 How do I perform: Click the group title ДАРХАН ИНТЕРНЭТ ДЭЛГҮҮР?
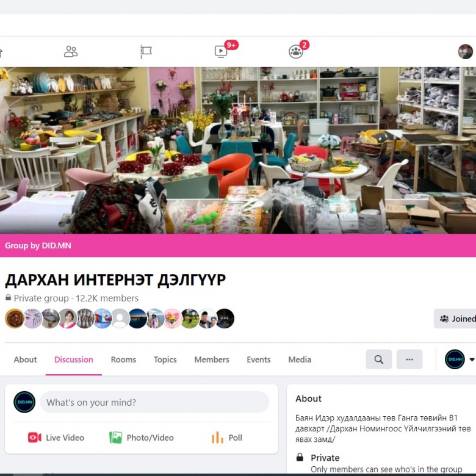pyautogui.click(x=115, y=279)
